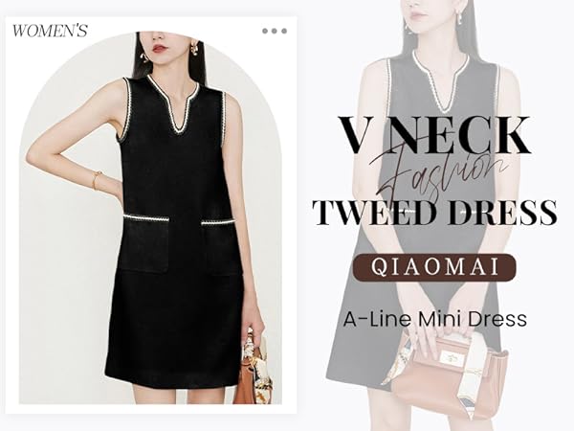Screen dimensions: 574x431
Task: Select the left pocket's white trim
Action: pos(146,218)
